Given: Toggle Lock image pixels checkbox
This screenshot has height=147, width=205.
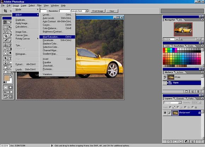Looking at the screenshot, I should [178, 107].
